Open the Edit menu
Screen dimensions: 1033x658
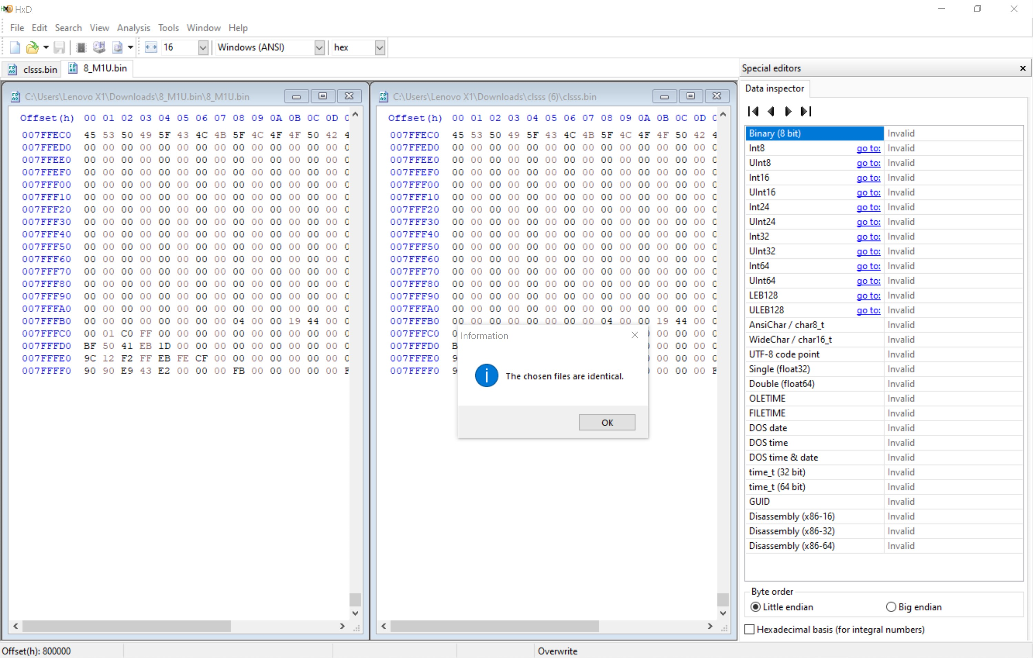(39, 28)
